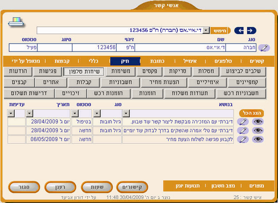Click the שם field containing די.איי.אס
This screenshot has width=278, height=203.
180,47
